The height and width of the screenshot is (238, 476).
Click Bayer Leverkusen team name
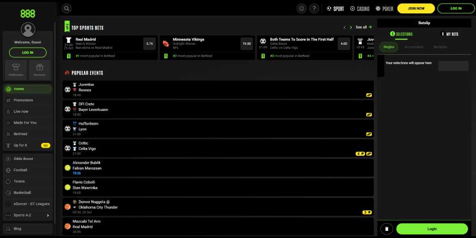click(x=93, y=109)
